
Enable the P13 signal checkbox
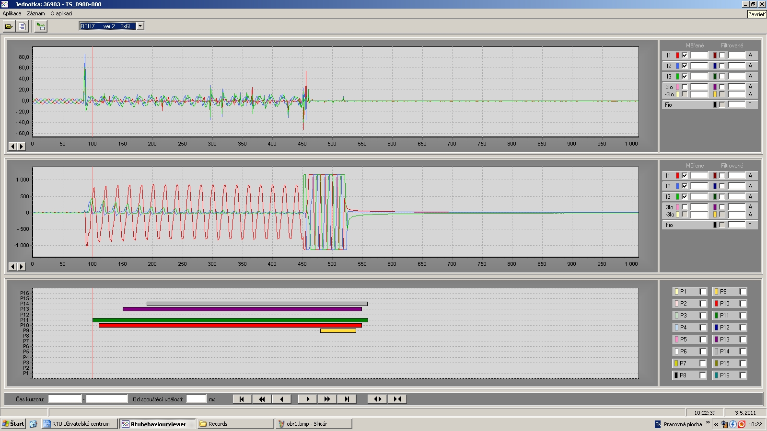743,340
